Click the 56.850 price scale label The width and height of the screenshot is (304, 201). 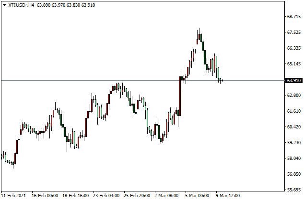pyautogui.click(x=294, y=174)
